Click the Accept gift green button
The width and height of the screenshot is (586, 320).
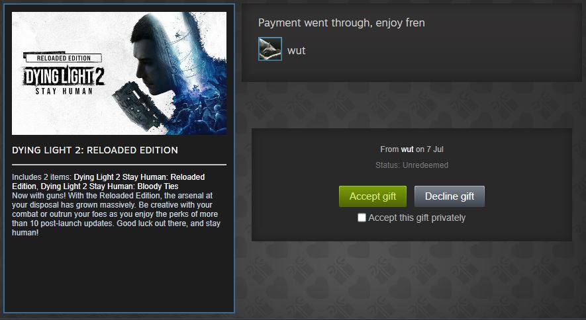[x=373, y=196]
